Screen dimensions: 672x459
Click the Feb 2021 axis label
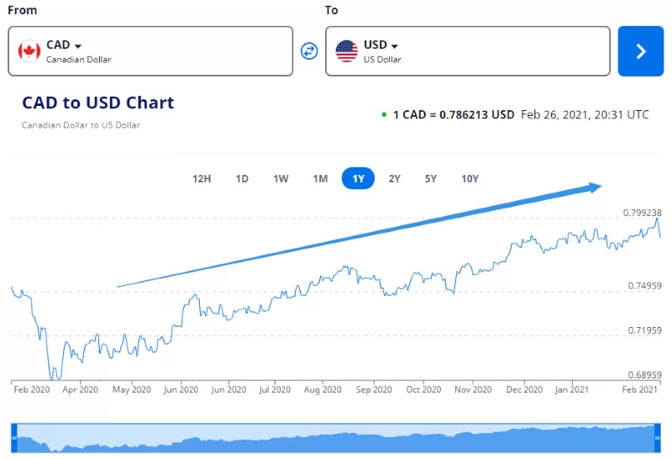click(639, 389)
